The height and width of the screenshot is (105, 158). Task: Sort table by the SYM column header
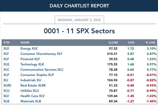6,42
